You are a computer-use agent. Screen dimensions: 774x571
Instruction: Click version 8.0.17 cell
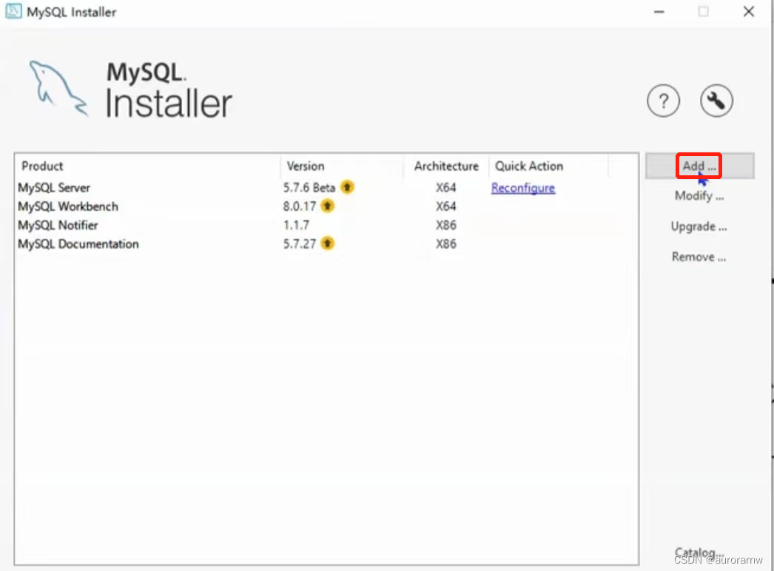[x=299, y=206]
